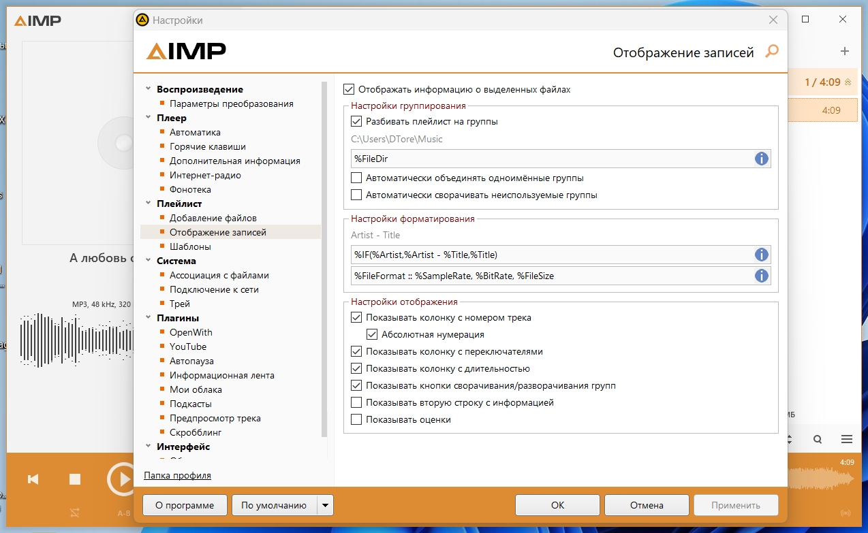Click the 'Папка профиля' link
This screenshot has width=868, height=533.
point(177,475)
